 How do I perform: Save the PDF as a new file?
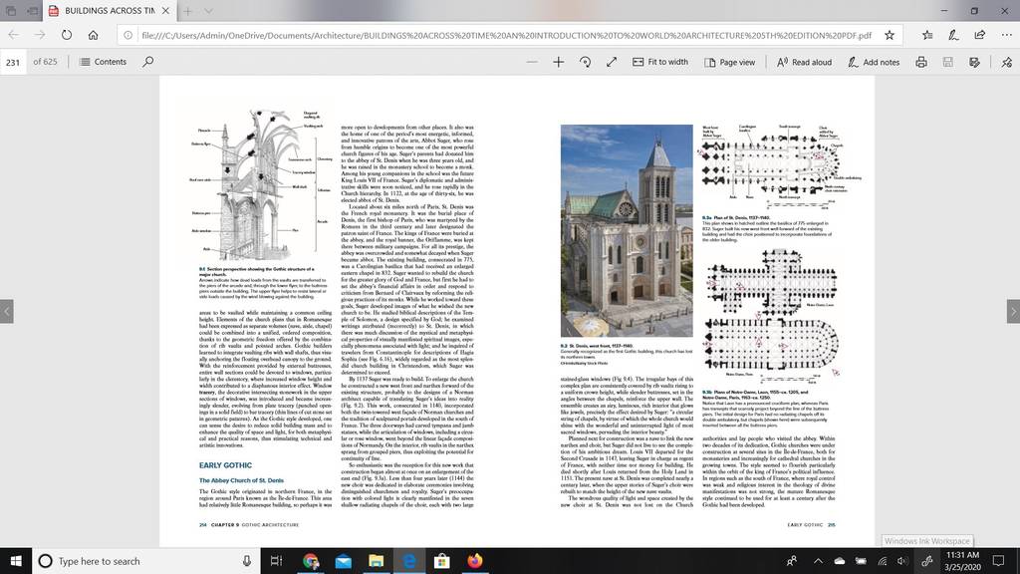point(974,62)
